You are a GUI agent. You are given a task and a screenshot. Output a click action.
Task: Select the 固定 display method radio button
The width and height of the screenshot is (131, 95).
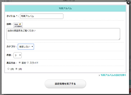(20, 63)
